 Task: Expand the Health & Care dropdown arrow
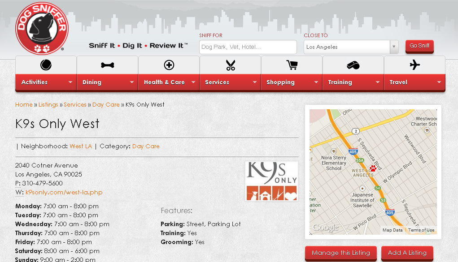point(193,82)
